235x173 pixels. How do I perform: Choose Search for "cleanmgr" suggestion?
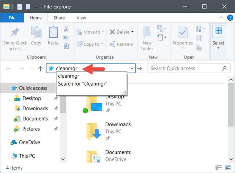91,84
